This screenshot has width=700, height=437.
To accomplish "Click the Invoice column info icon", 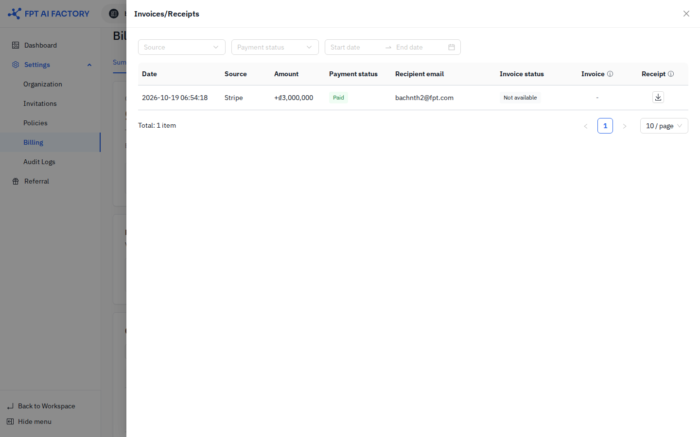I will [x=610, y=74].
